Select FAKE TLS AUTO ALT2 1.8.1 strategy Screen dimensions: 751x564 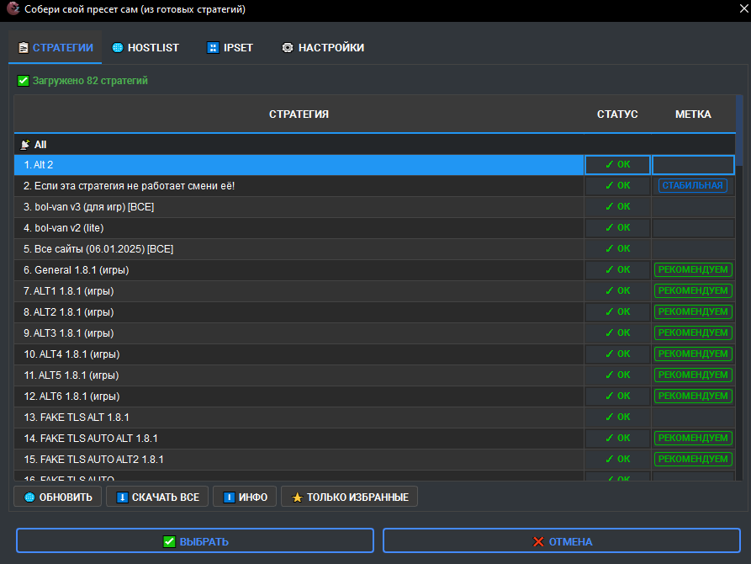tap(299, 460)
